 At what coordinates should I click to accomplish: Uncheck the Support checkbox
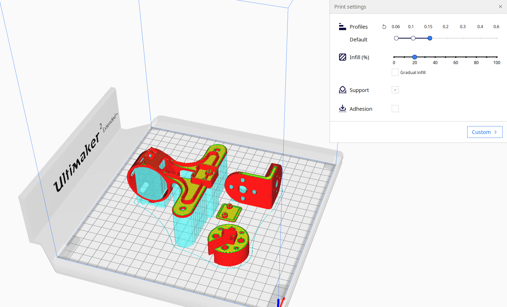click(x=395, y=90)
